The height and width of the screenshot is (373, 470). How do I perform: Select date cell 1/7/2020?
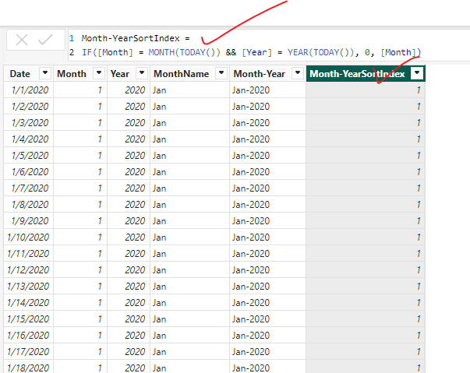coord(30,188)
